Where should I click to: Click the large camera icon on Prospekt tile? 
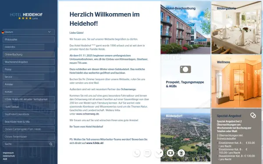185,69
